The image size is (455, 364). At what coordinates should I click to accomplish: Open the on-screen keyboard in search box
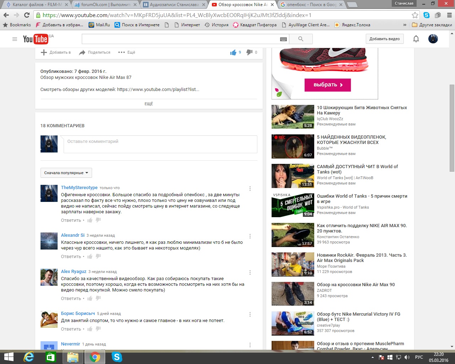(x=283, y=39)
